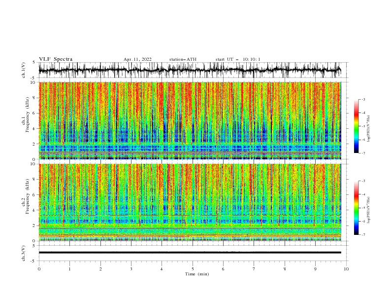Click time axis tick label "2"
Image resolution: width=390 pixels, height=302 pixels.
click(x=100, y=269)
